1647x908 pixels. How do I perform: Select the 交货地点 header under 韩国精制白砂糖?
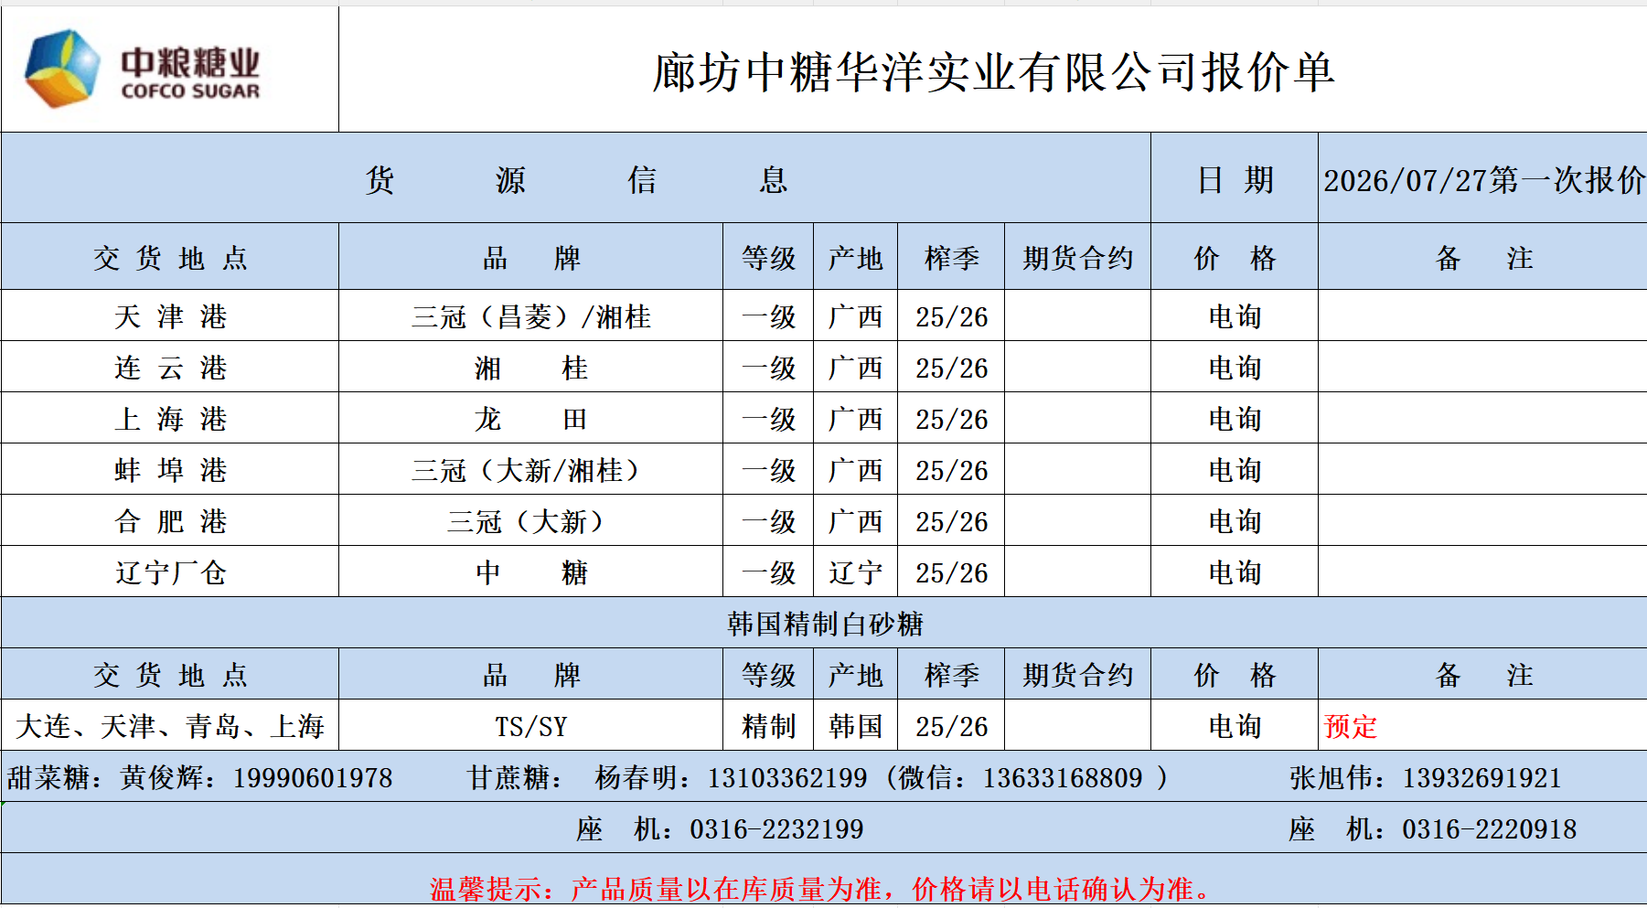[x=170, y=675]
